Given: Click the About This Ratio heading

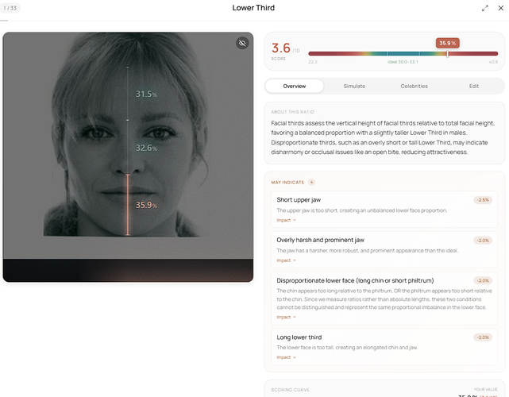Looking at the screenshot, I should click(292, 112).
